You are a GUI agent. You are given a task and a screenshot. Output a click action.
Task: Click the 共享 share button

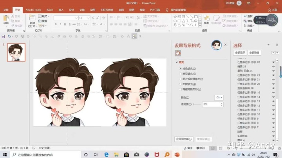coord(273,10)
